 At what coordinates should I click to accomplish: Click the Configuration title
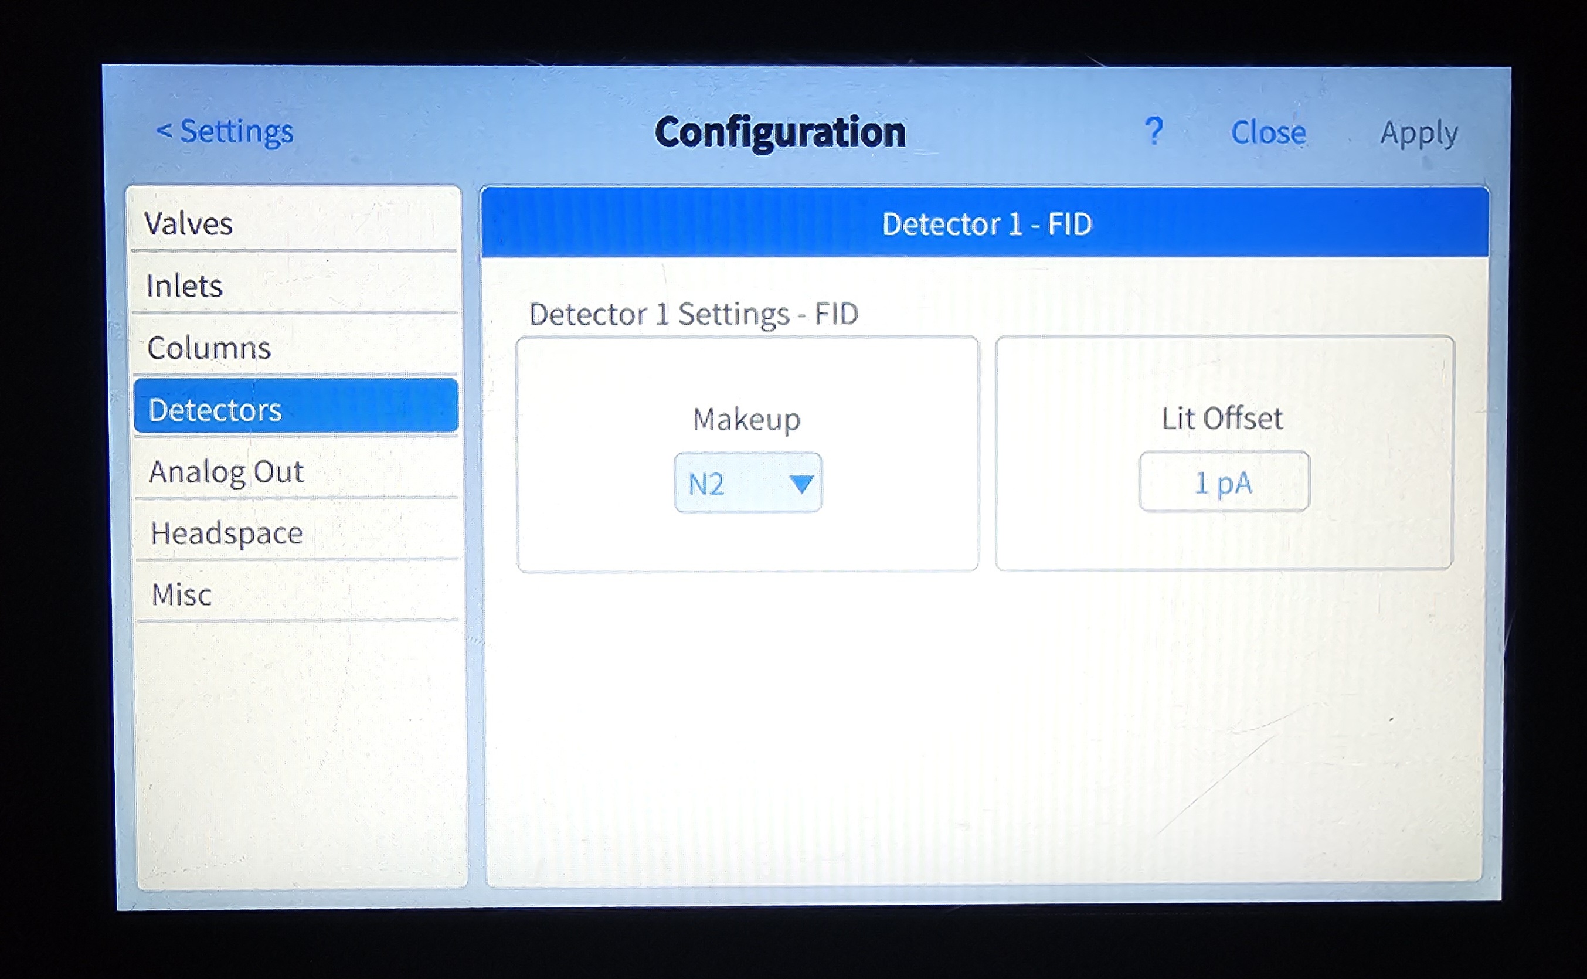(780, 132)
